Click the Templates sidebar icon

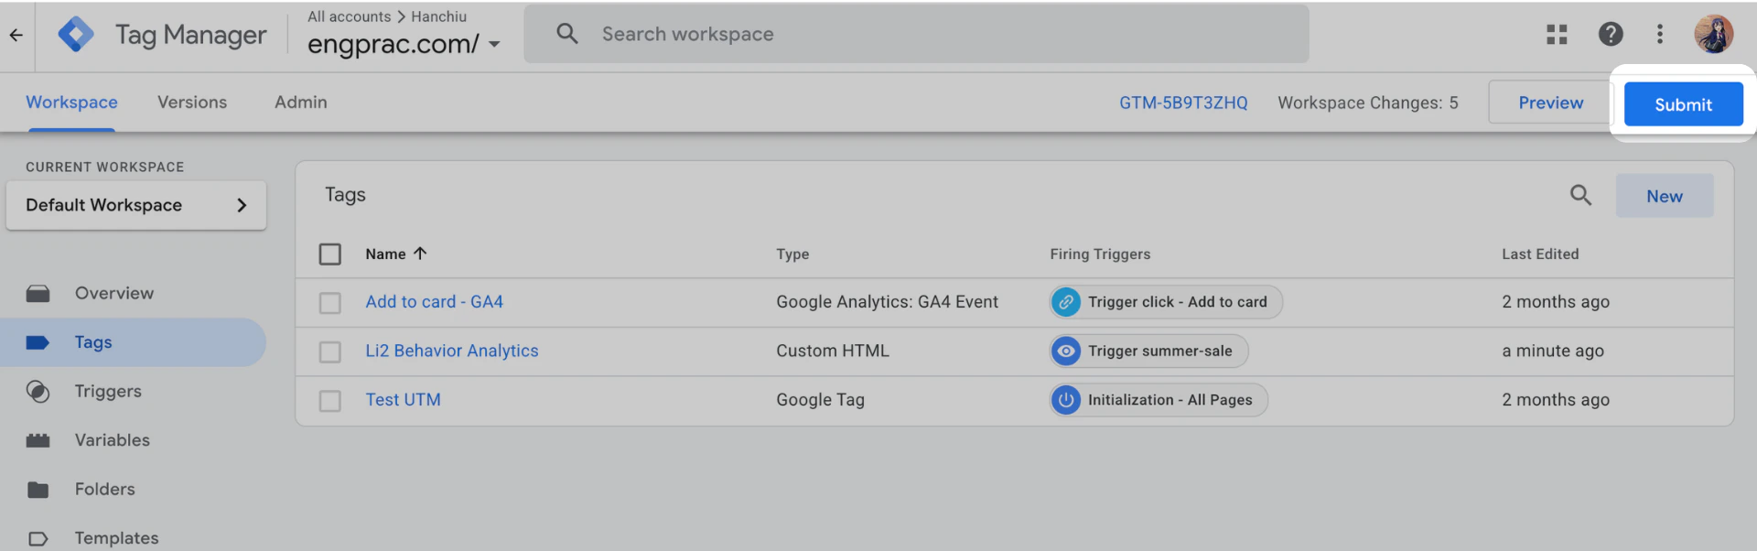coord(38,538)
